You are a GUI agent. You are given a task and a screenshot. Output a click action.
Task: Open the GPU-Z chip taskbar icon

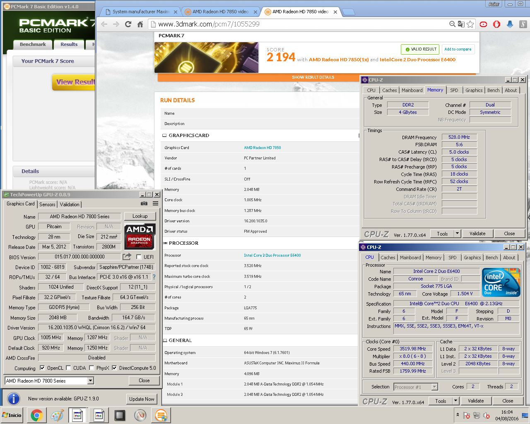pos(119,415)
